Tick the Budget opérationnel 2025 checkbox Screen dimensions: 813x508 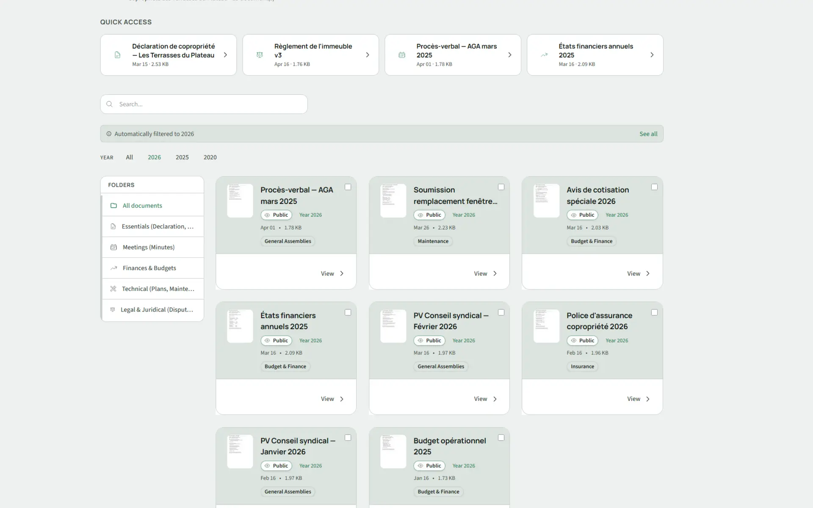point(501,437)
